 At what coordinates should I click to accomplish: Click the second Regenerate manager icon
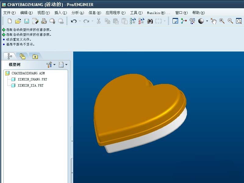click(141, 21)
